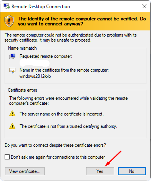Click "The server name on the certificate is incorrect"
This screenshot has width=151, height=181.
61,114
